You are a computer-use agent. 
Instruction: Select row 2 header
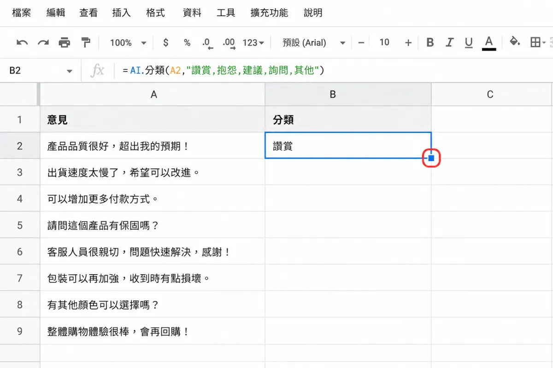[x=20, y=146]
